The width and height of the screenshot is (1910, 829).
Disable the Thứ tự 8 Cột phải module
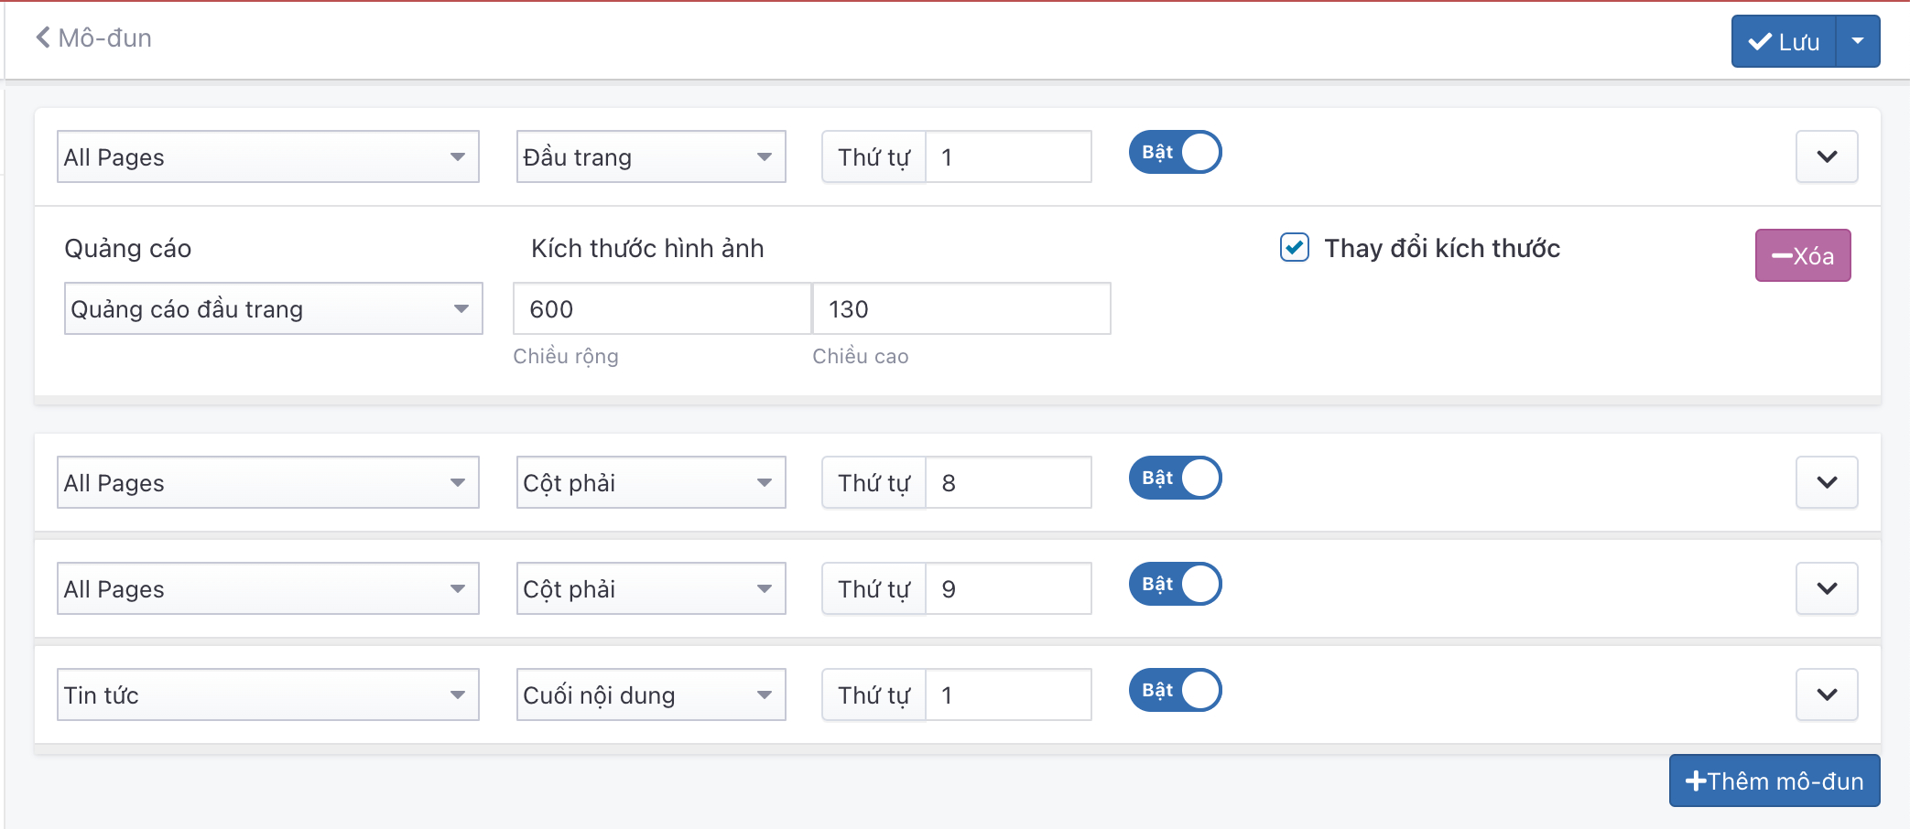[x=1175, y=478]
